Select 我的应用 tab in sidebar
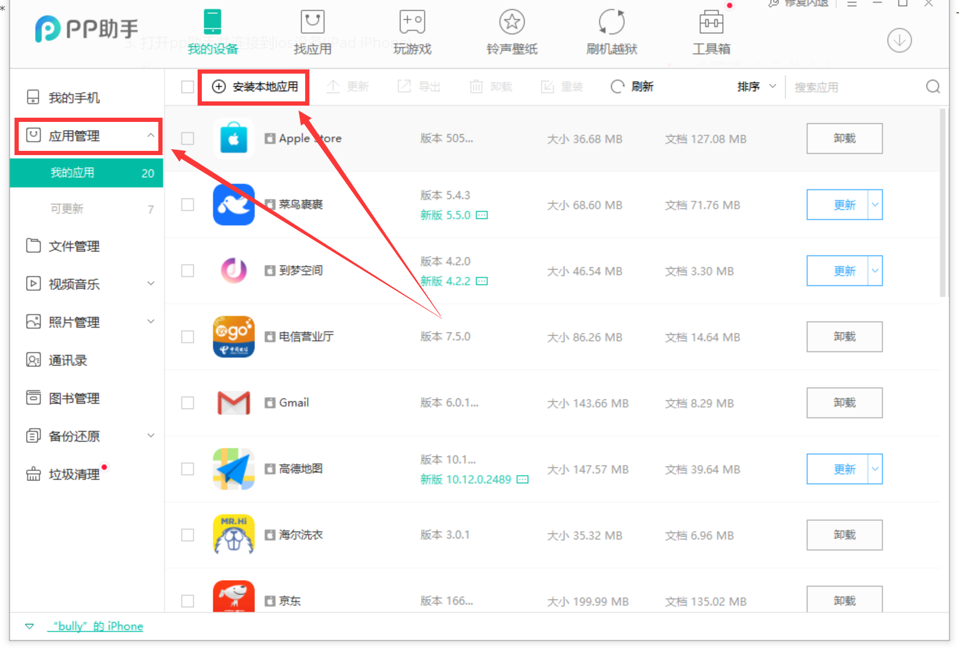The image size is (959, 650). 86,173
